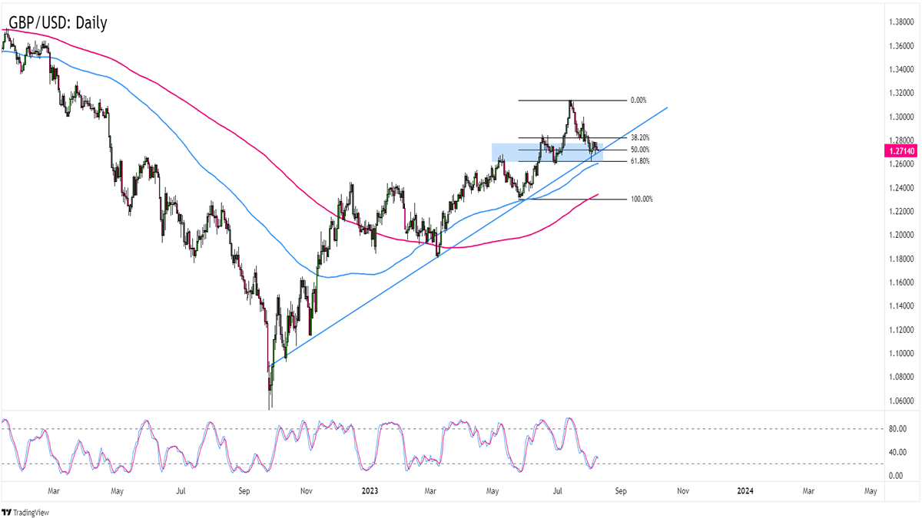The width and height of the screenshot is (922, 518).
Task: Click the 61.80% Fibonacci retracement label
Action: [x=639, y=161]
